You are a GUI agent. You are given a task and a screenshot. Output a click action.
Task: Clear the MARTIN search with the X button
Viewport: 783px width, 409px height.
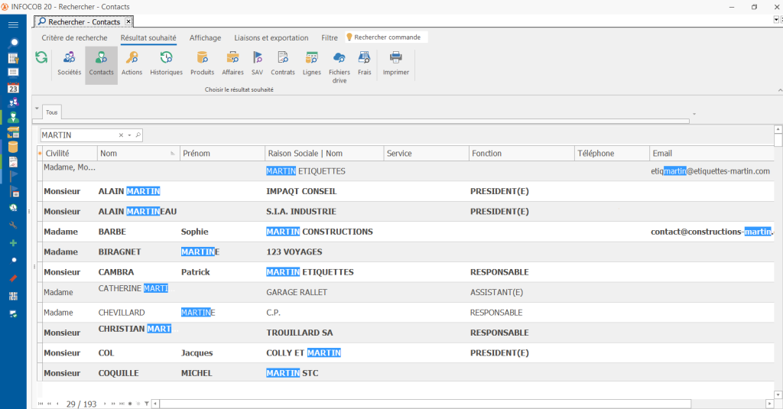[121, 135]
